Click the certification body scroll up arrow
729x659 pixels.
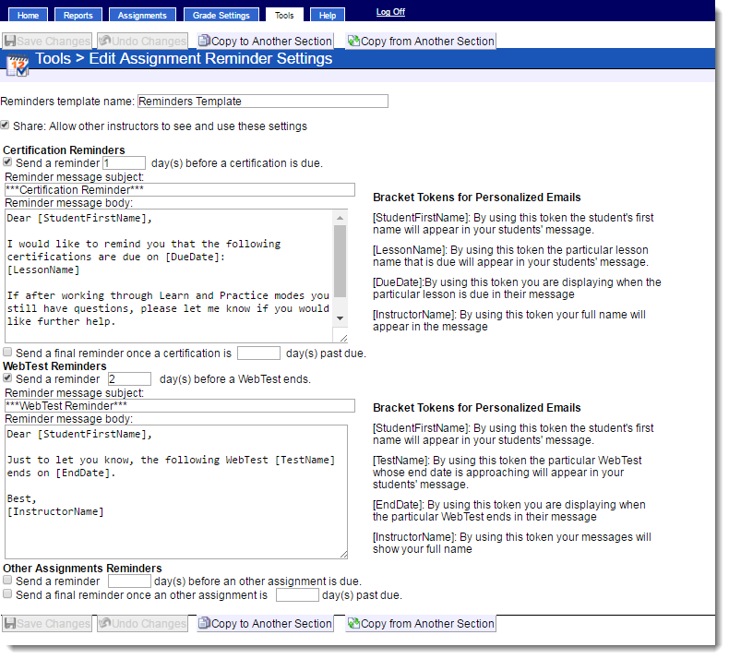[x=341, y=218]
